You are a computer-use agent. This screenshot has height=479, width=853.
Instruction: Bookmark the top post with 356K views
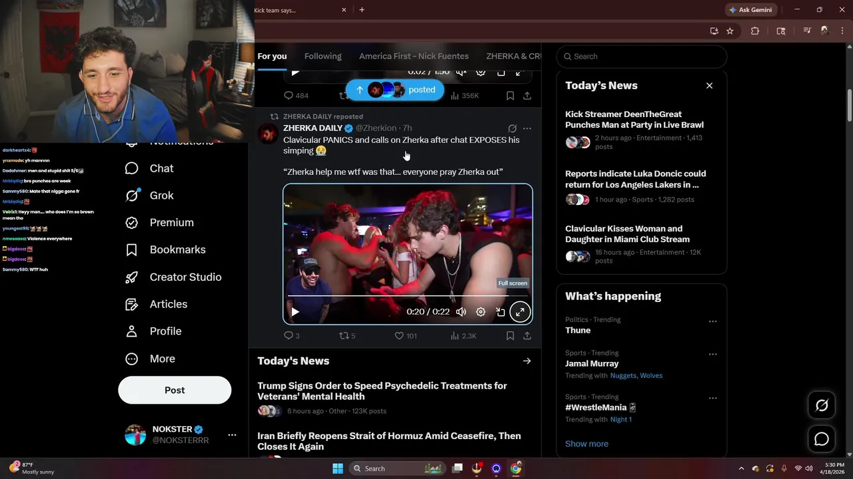[x=510, y=96]
